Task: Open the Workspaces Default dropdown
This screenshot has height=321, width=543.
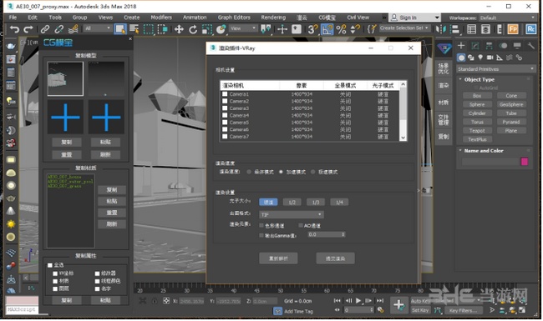Action: click(507, 18)
